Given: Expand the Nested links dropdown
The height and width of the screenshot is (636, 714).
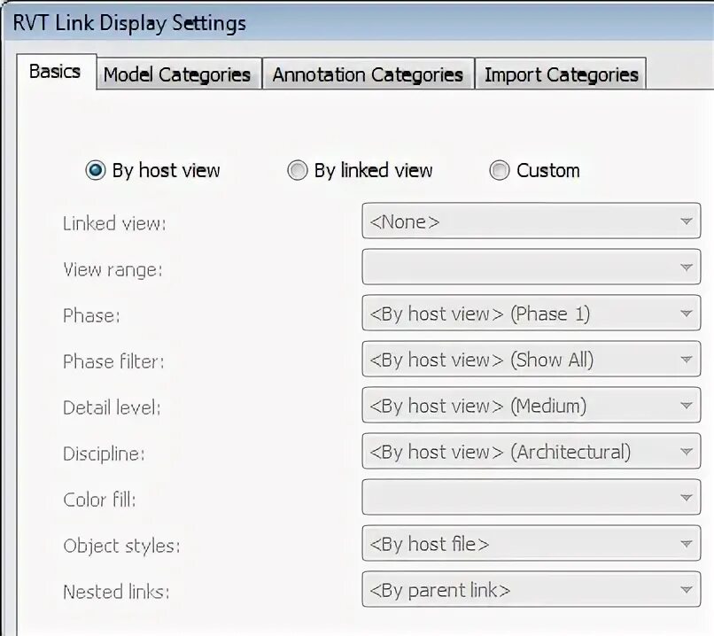Looking at the screenshot, I should click(x=531, y=590).
